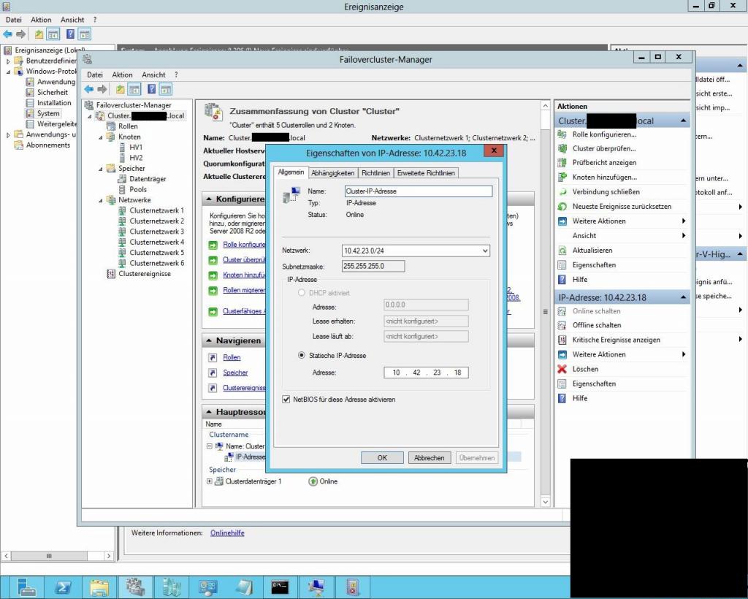Select Abonnements in Ereignisanzeige tree
This screenshot has height=599, width=748.
pyautogui.click(x=47, y=145)
